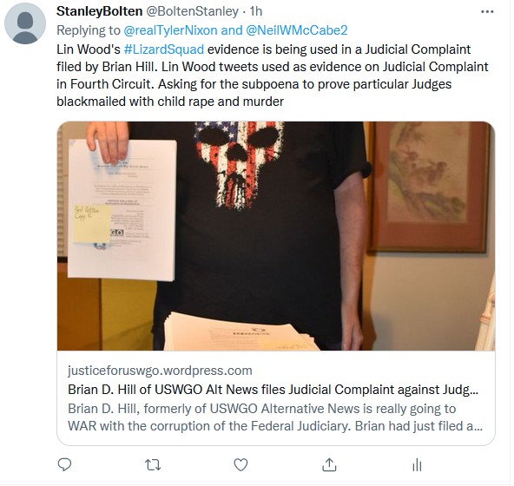Open the default profile avatar

point(25,23)
